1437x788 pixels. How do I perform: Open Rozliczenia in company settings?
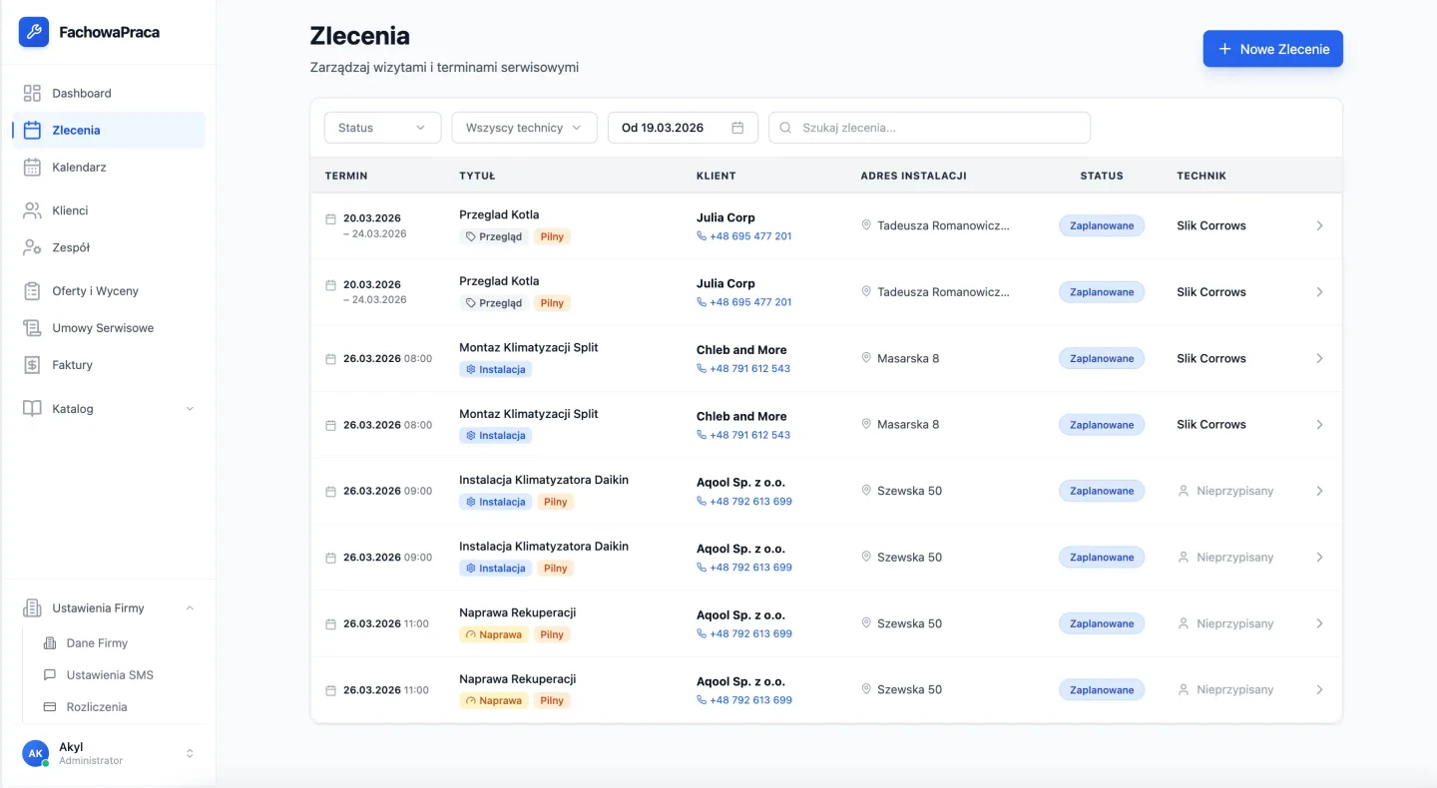pyautogui.click(x=97, y=707)
